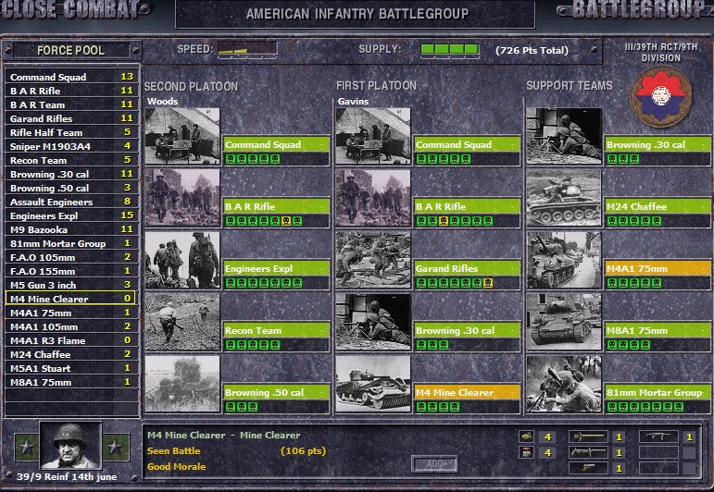Select the Engineers Expl team photo

click(x=182, y=260)
